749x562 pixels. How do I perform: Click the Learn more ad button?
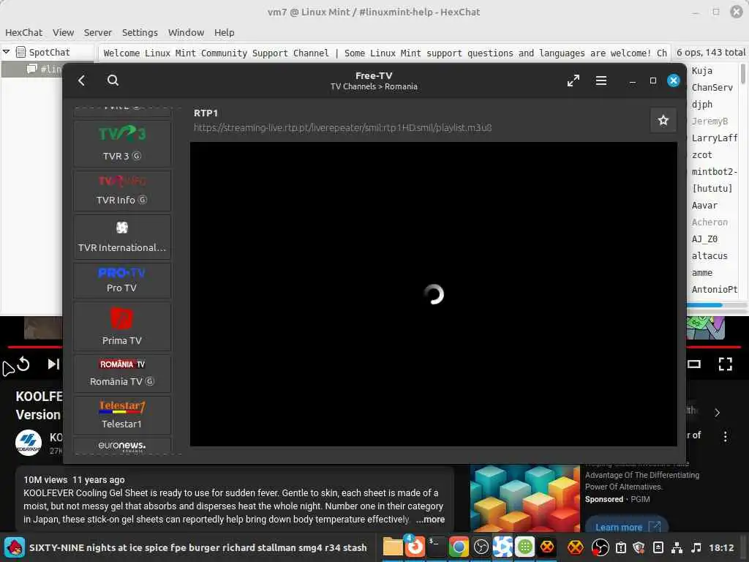tap(627, 525)
